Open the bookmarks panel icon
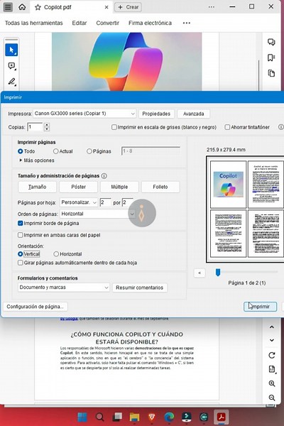This screenshot has height=426, width=284. (271, 58)
